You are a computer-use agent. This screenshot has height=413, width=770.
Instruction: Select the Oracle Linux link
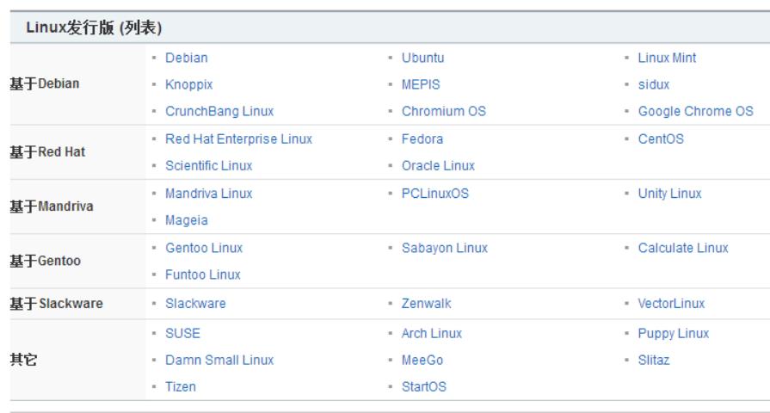coord(438,165)
